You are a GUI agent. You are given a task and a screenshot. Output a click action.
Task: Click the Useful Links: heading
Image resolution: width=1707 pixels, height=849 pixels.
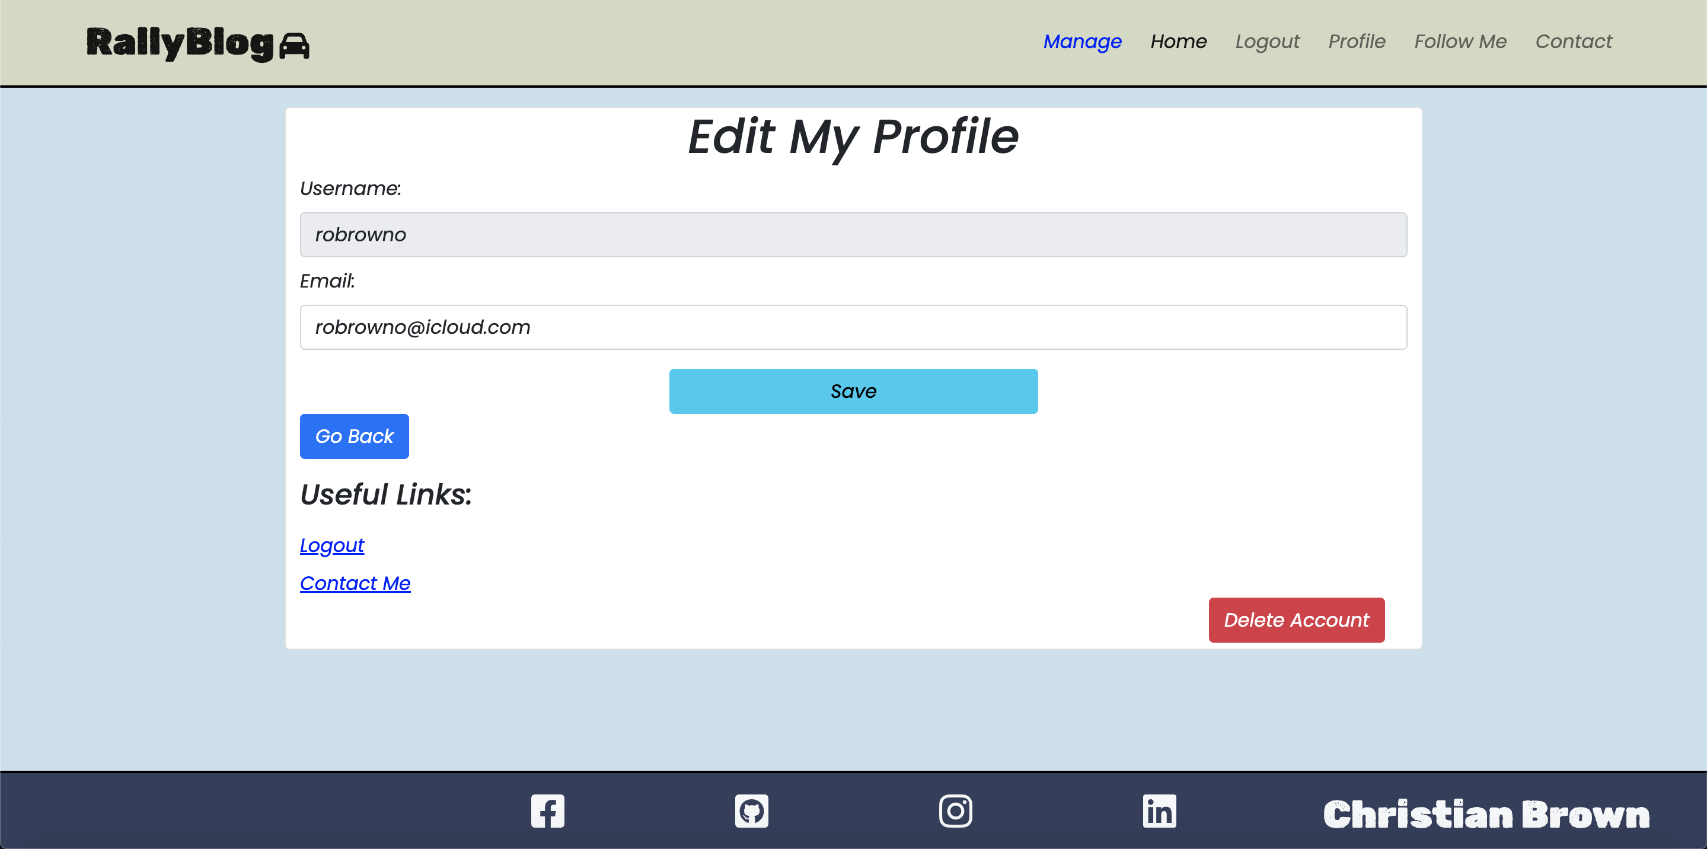pyautogui.click(x=385, y=494)
